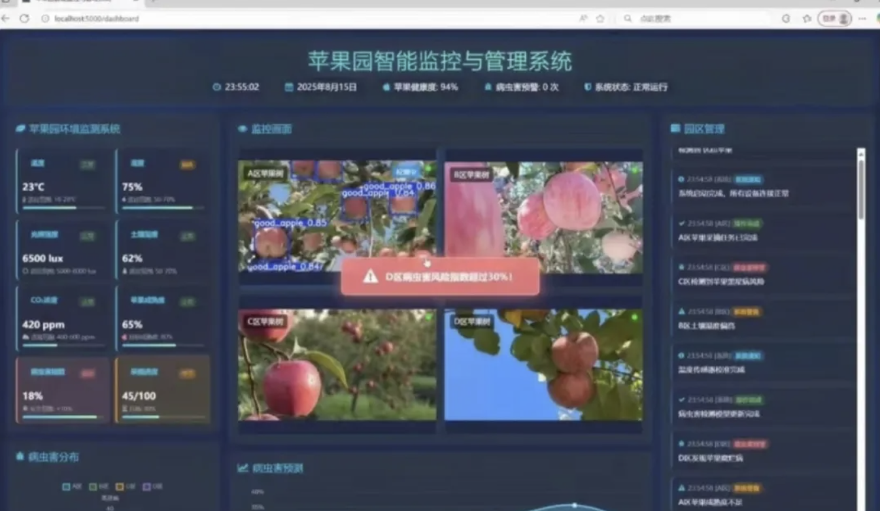Click the orange status badge on the 75% card
Screen dimensions: 880x511
tap(187, 165)
